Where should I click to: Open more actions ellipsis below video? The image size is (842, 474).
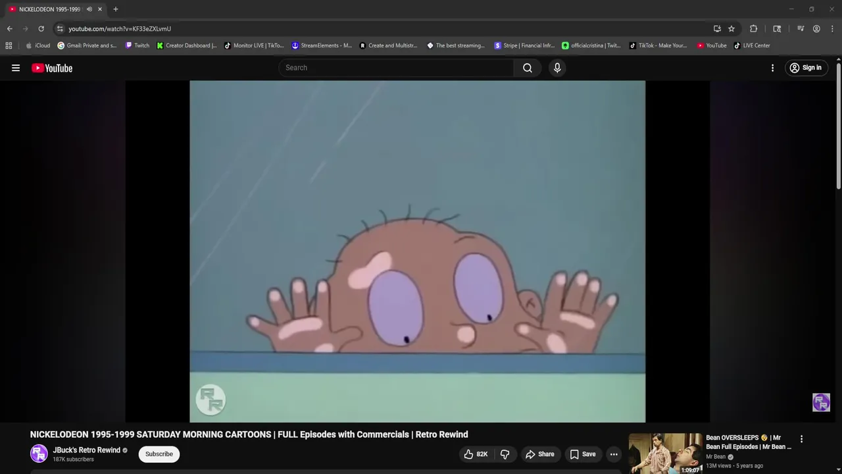pyautogui.click(x=614, y=454)
